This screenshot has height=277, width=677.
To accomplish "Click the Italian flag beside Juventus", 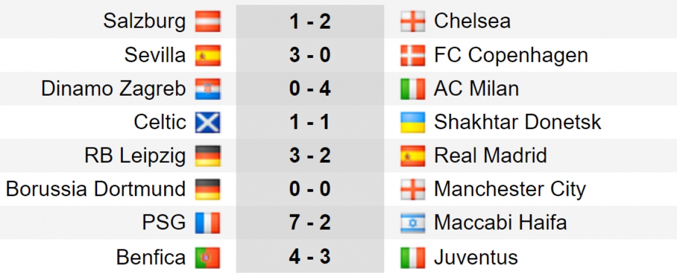I will [x=412, y=257].
